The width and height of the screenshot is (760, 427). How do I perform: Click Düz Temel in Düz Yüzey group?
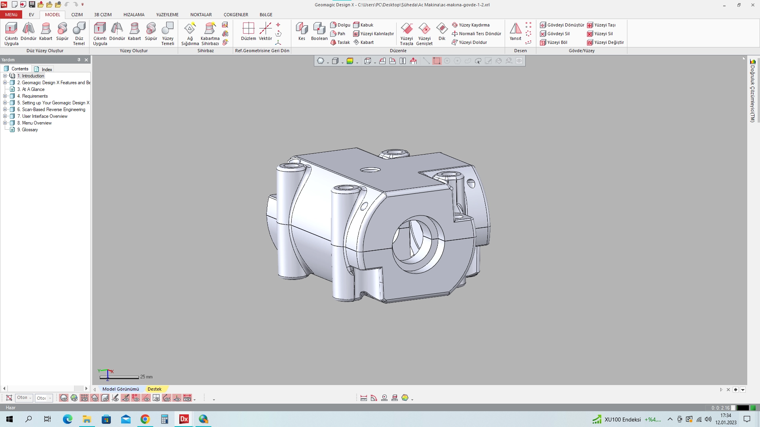pos(79,34)
